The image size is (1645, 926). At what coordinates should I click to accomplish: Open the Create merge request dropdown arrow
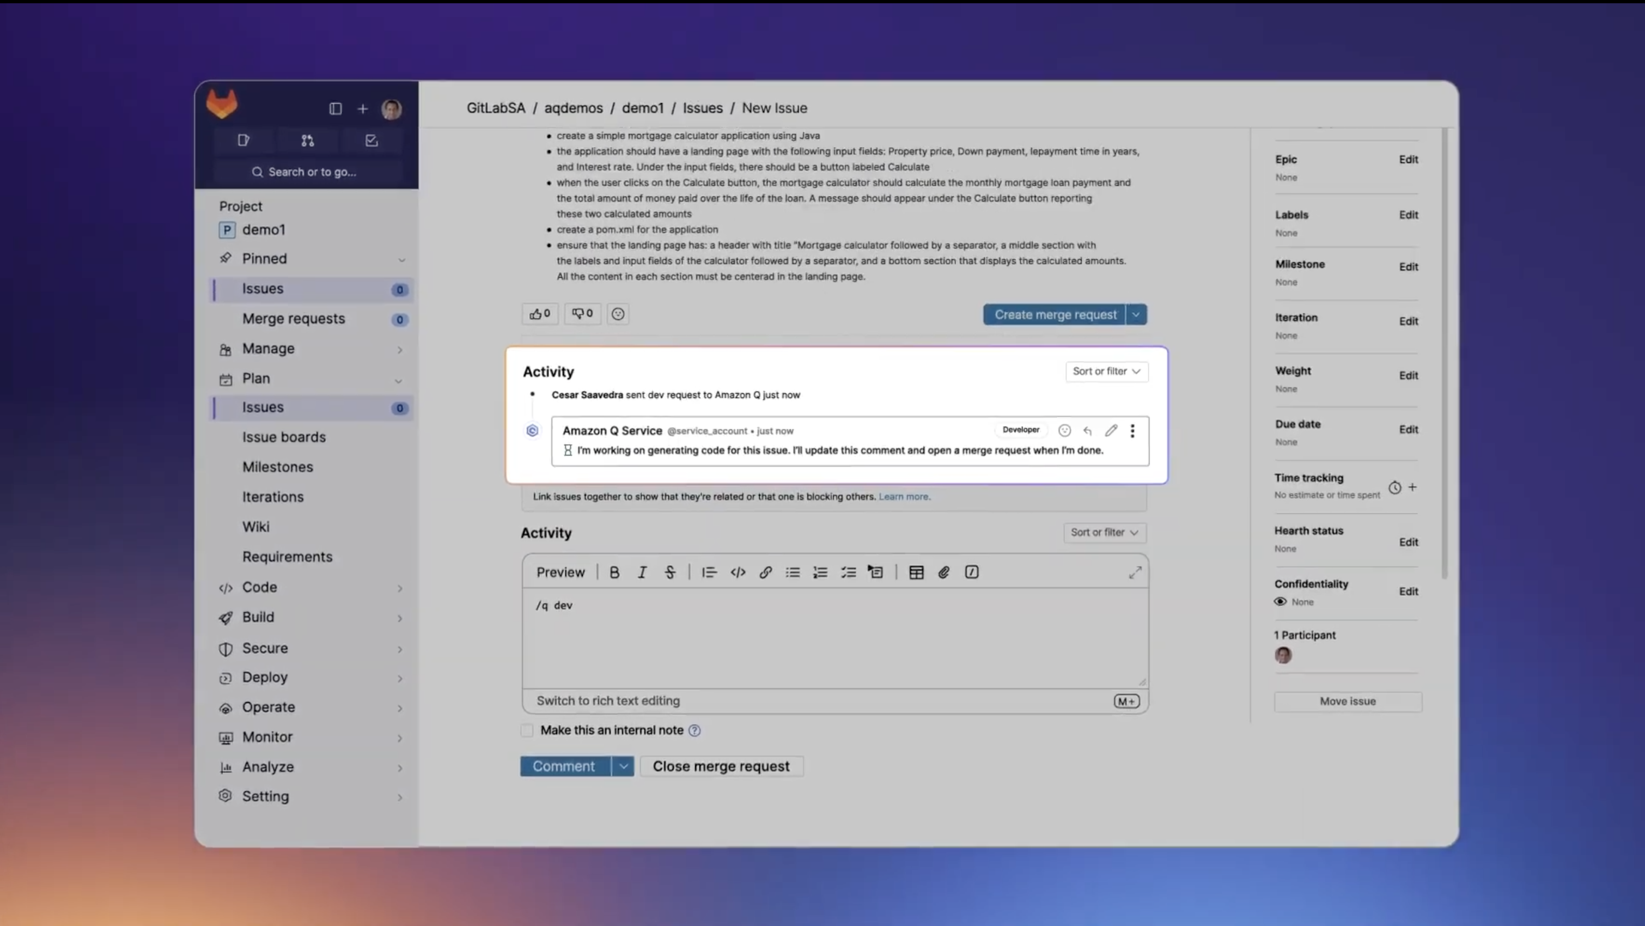click(x=1135, y=314)
